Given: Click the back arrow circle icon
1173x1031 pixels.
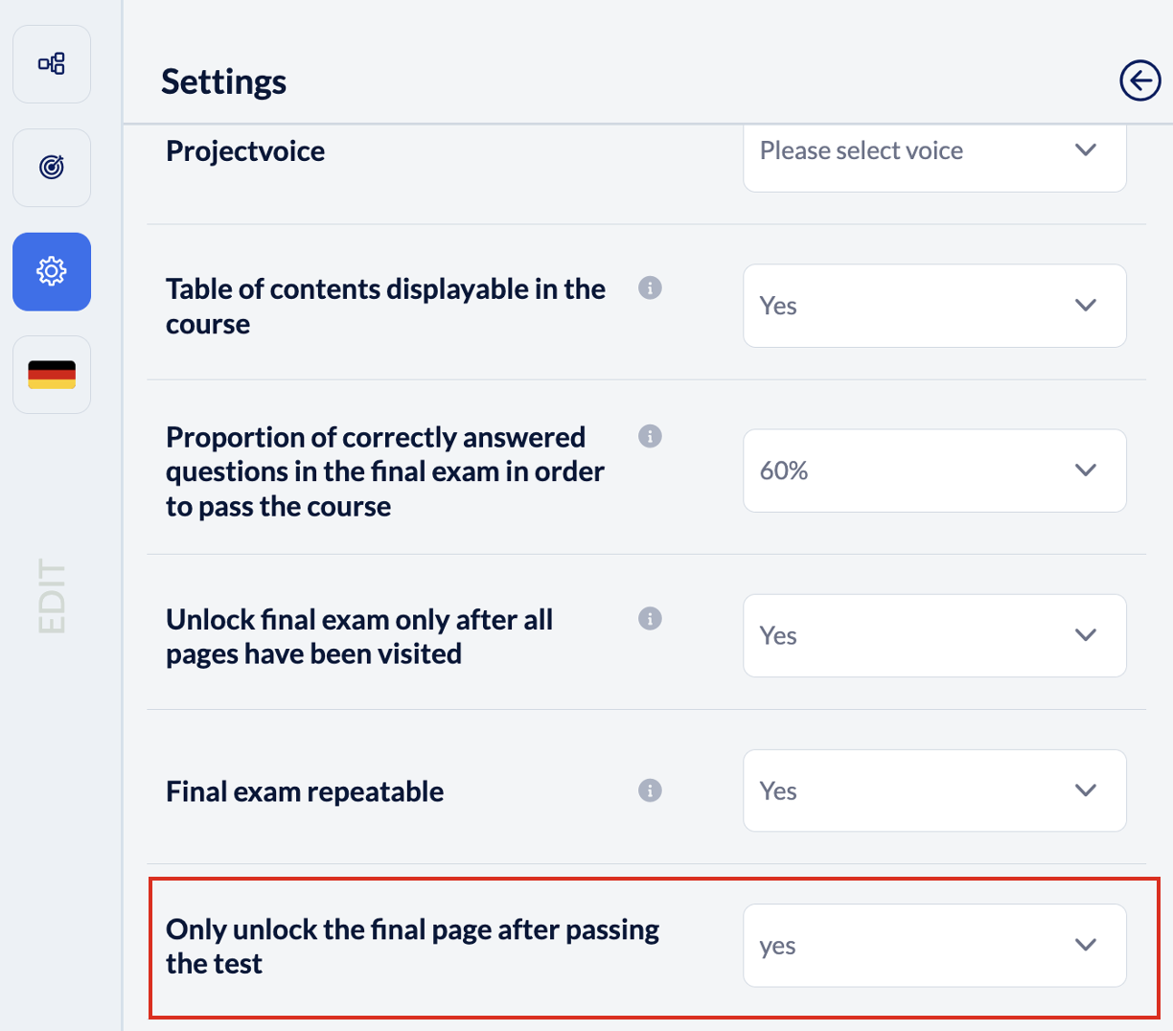Looking at the screenshot, I should 1139,80.
